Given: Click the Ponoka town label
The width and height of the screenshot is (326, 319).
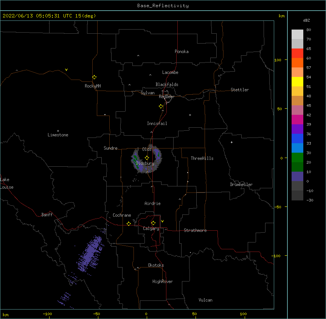Looking at the screenshot, I should coord(182,52).
